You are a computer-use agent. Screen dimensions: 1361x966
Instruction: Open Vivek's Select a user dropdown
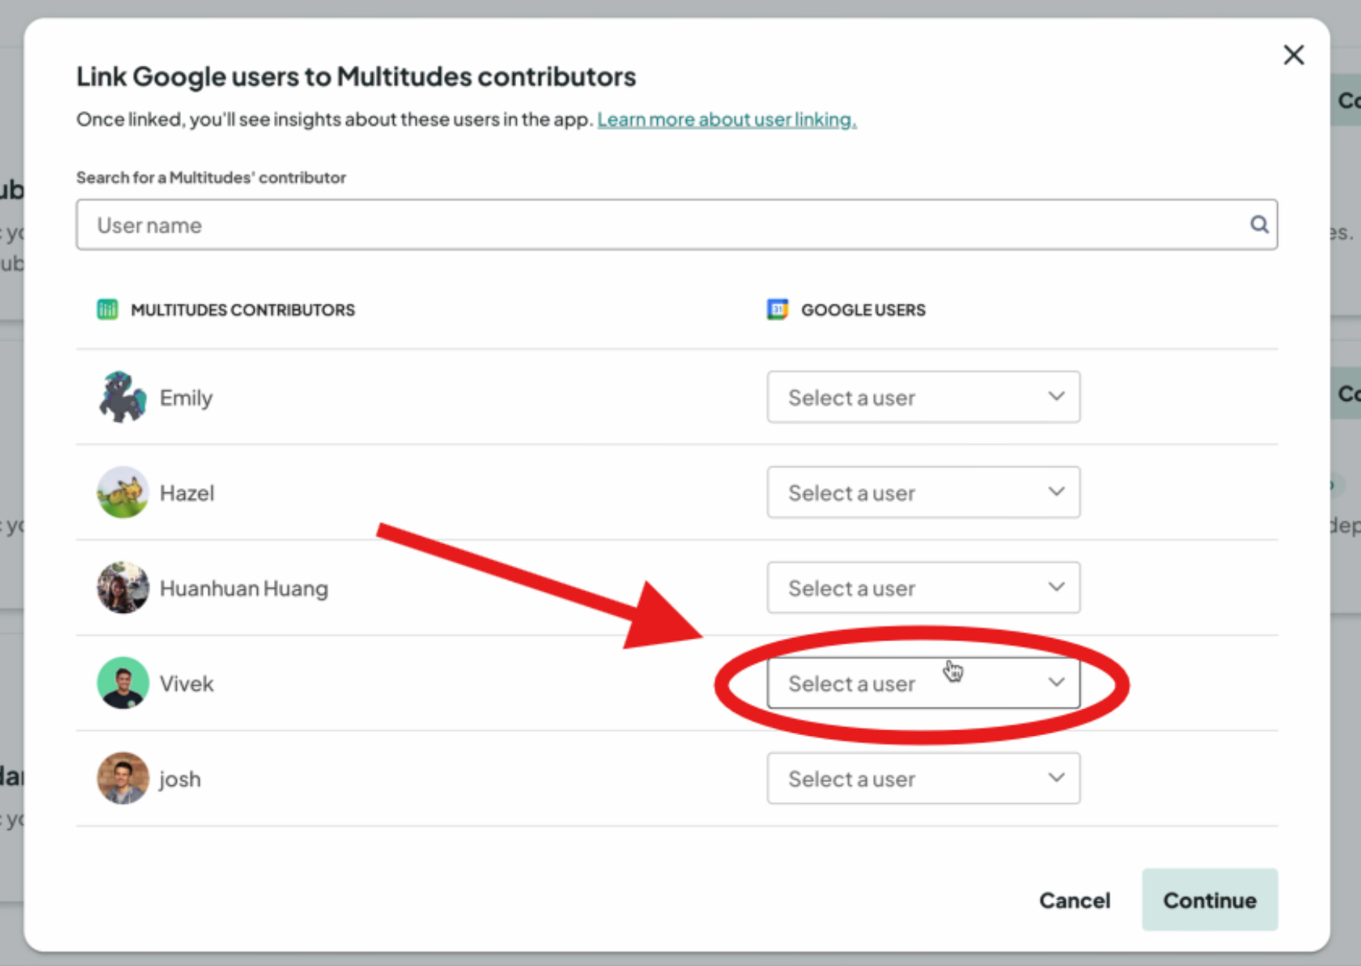pyautogui.click(x=922, y=683)
